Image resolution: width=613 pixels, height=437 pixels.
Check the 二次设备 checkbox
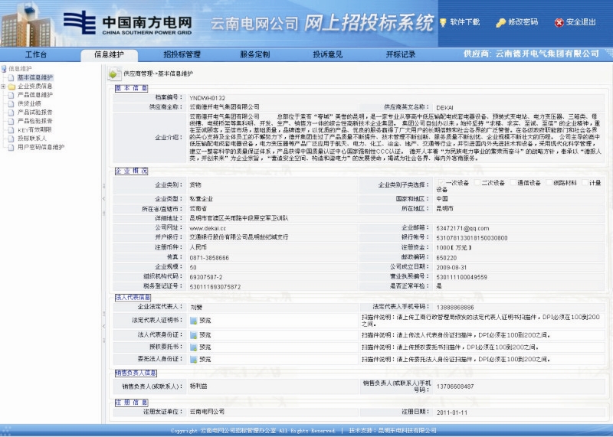tap(478, 183)
